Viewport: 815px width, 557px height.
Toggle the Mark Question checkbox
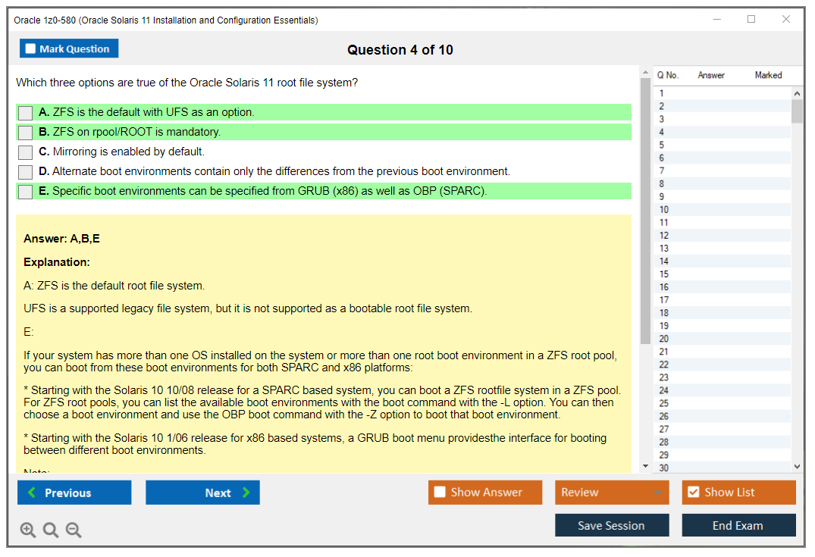(31, 49)
